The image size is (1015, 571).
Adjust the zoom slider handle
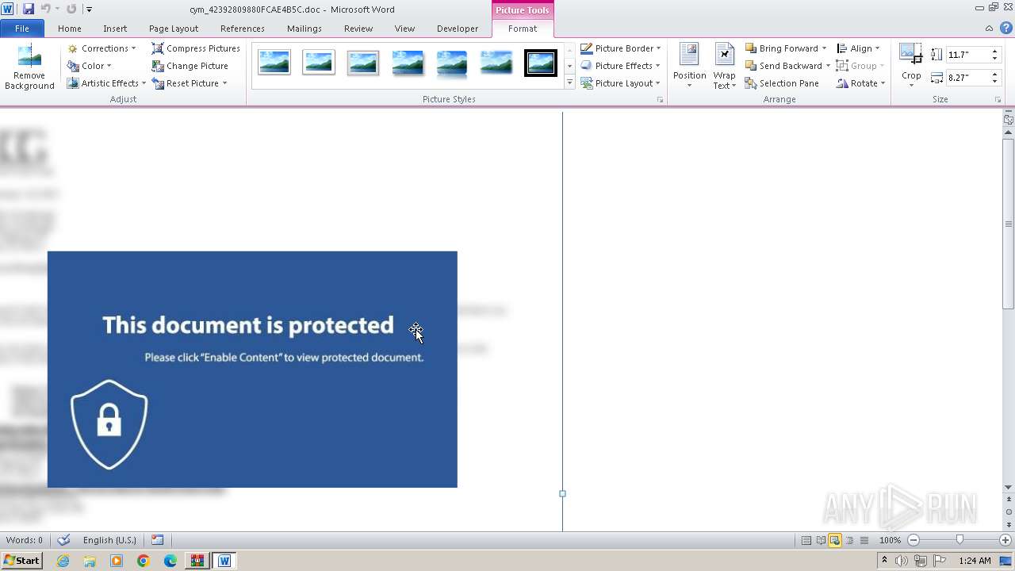pyautogui.click(x=959, y=540)
